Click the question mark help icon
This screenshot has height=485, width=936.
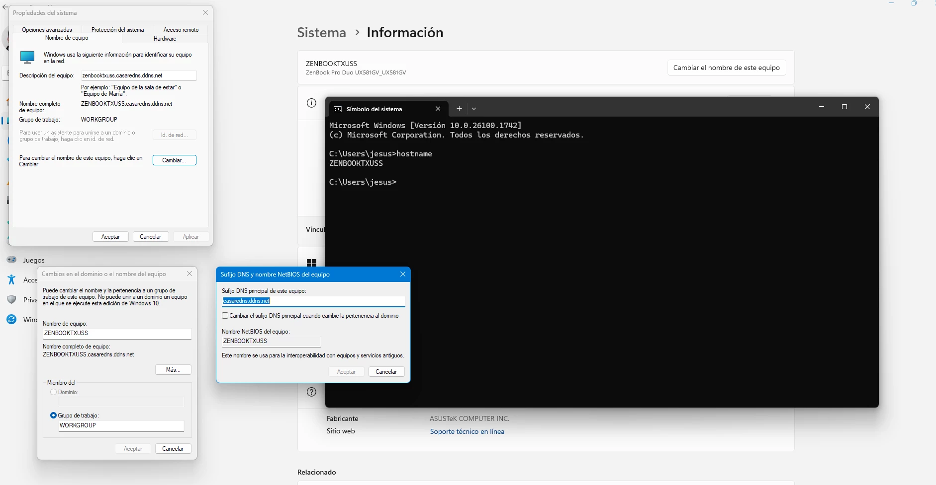click(312, 392)
